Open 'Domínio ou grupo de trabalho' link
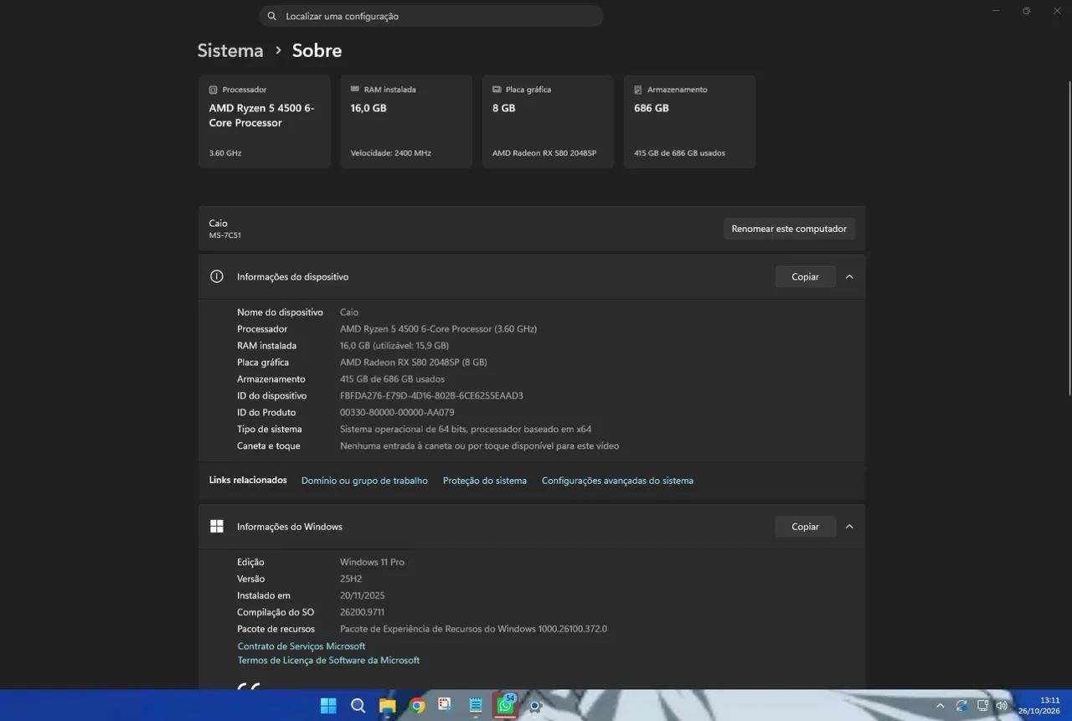 point(364,481)
